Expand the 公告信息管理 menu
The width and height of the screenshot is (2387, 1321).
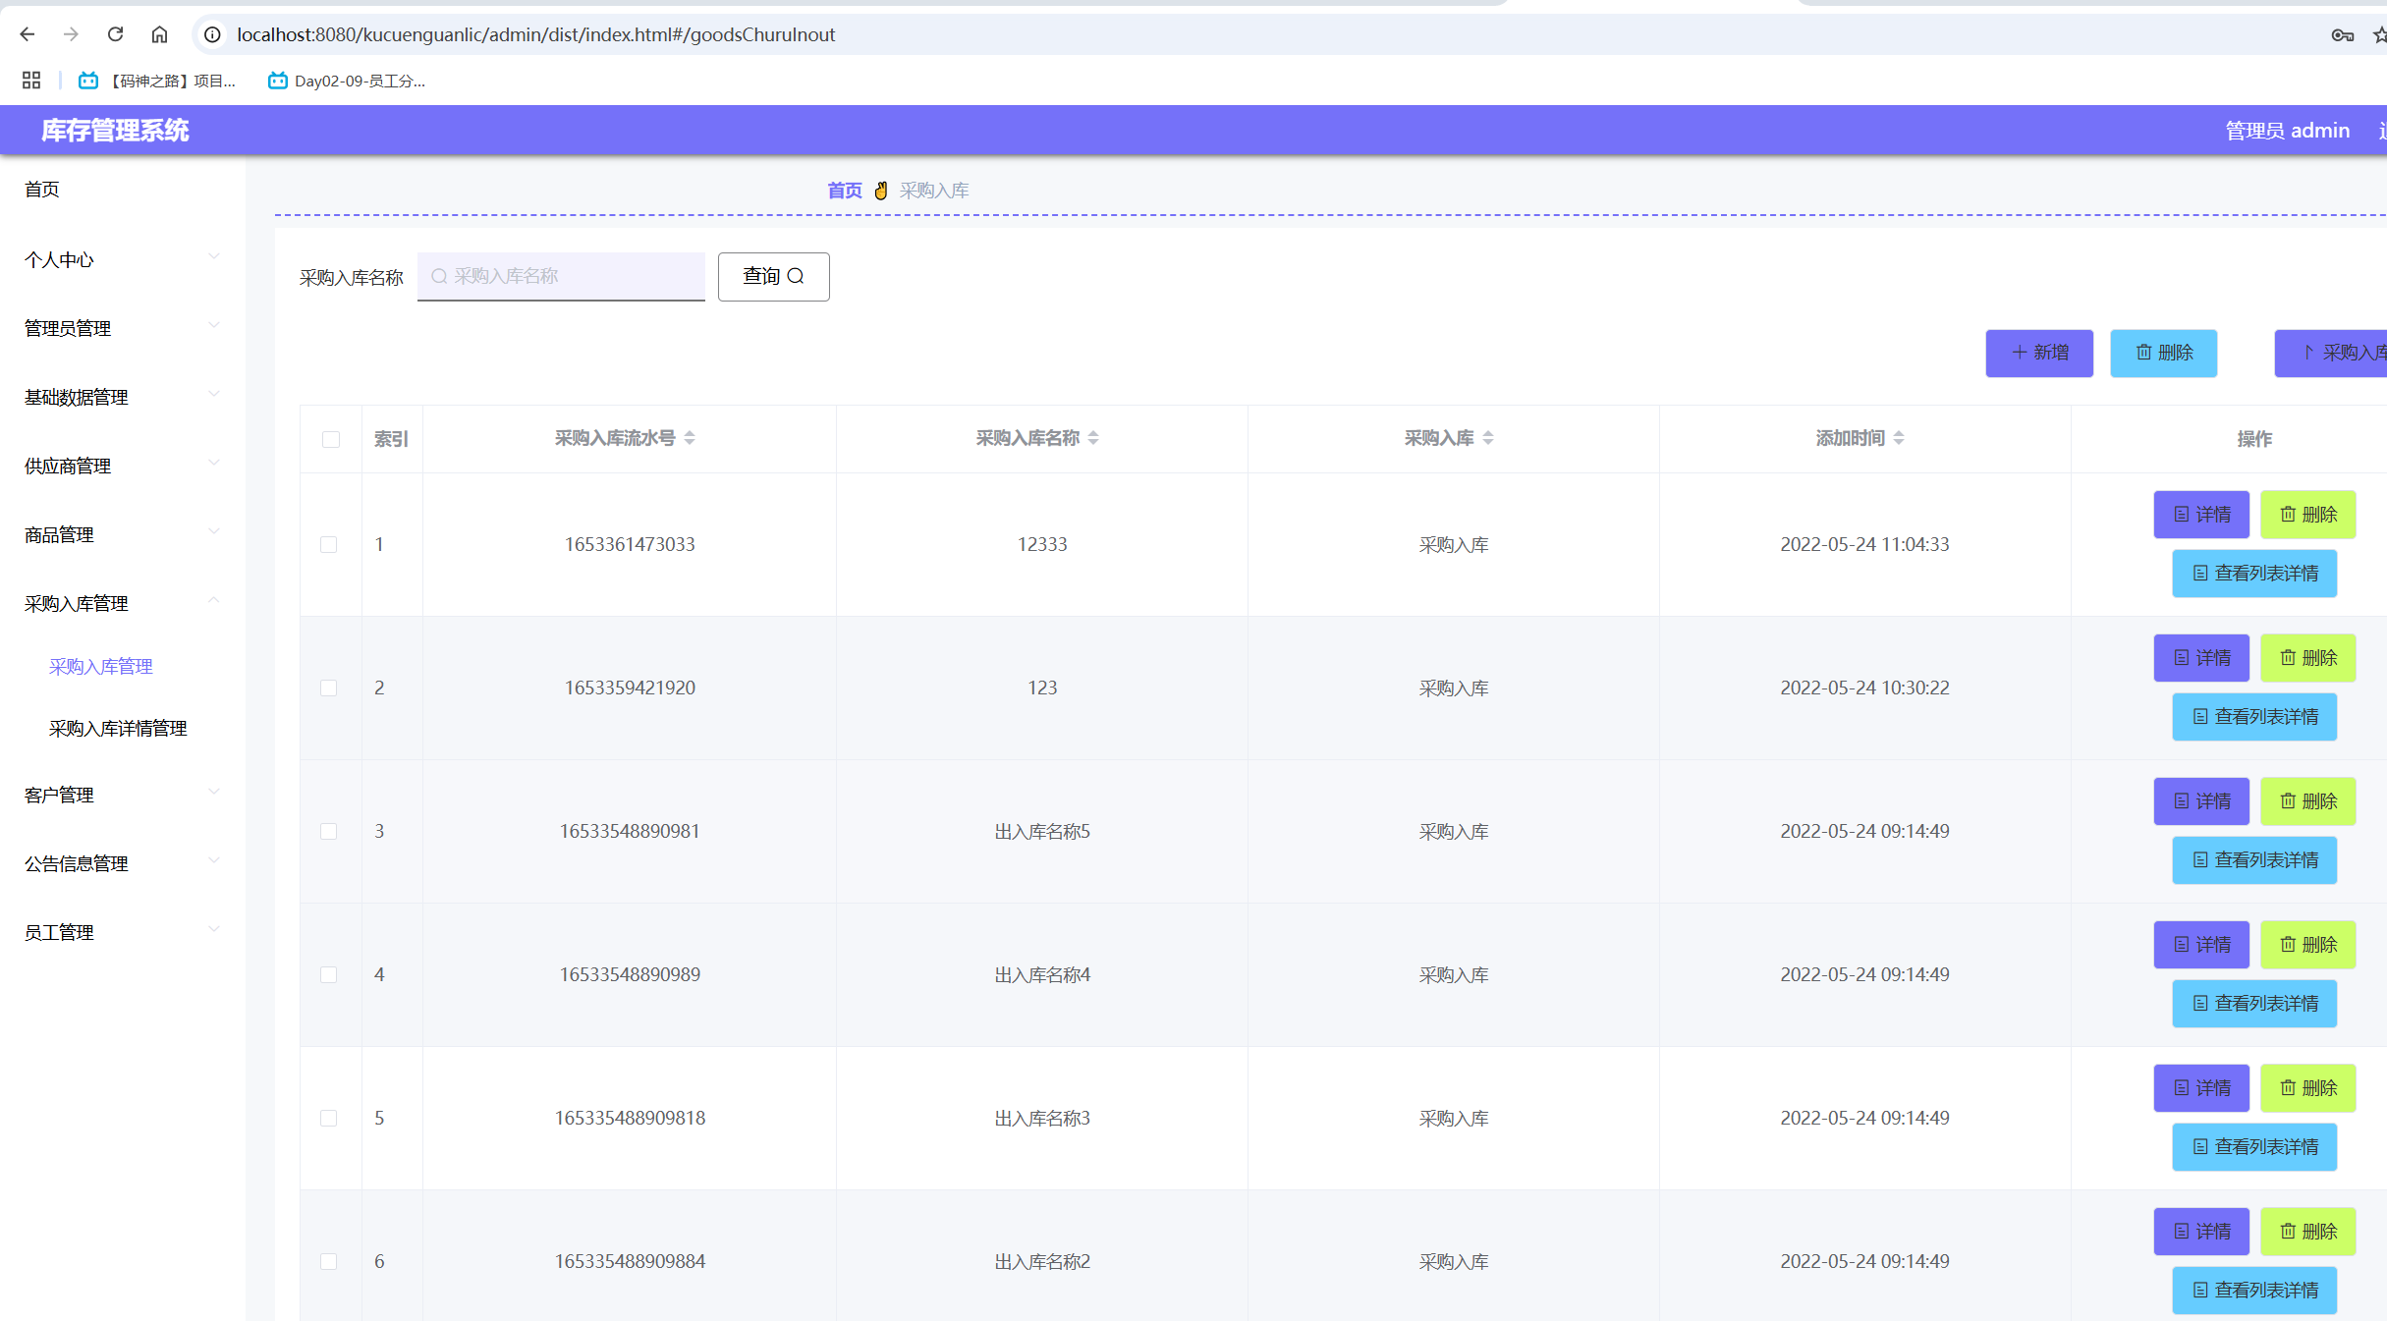(x=123, y=863)
